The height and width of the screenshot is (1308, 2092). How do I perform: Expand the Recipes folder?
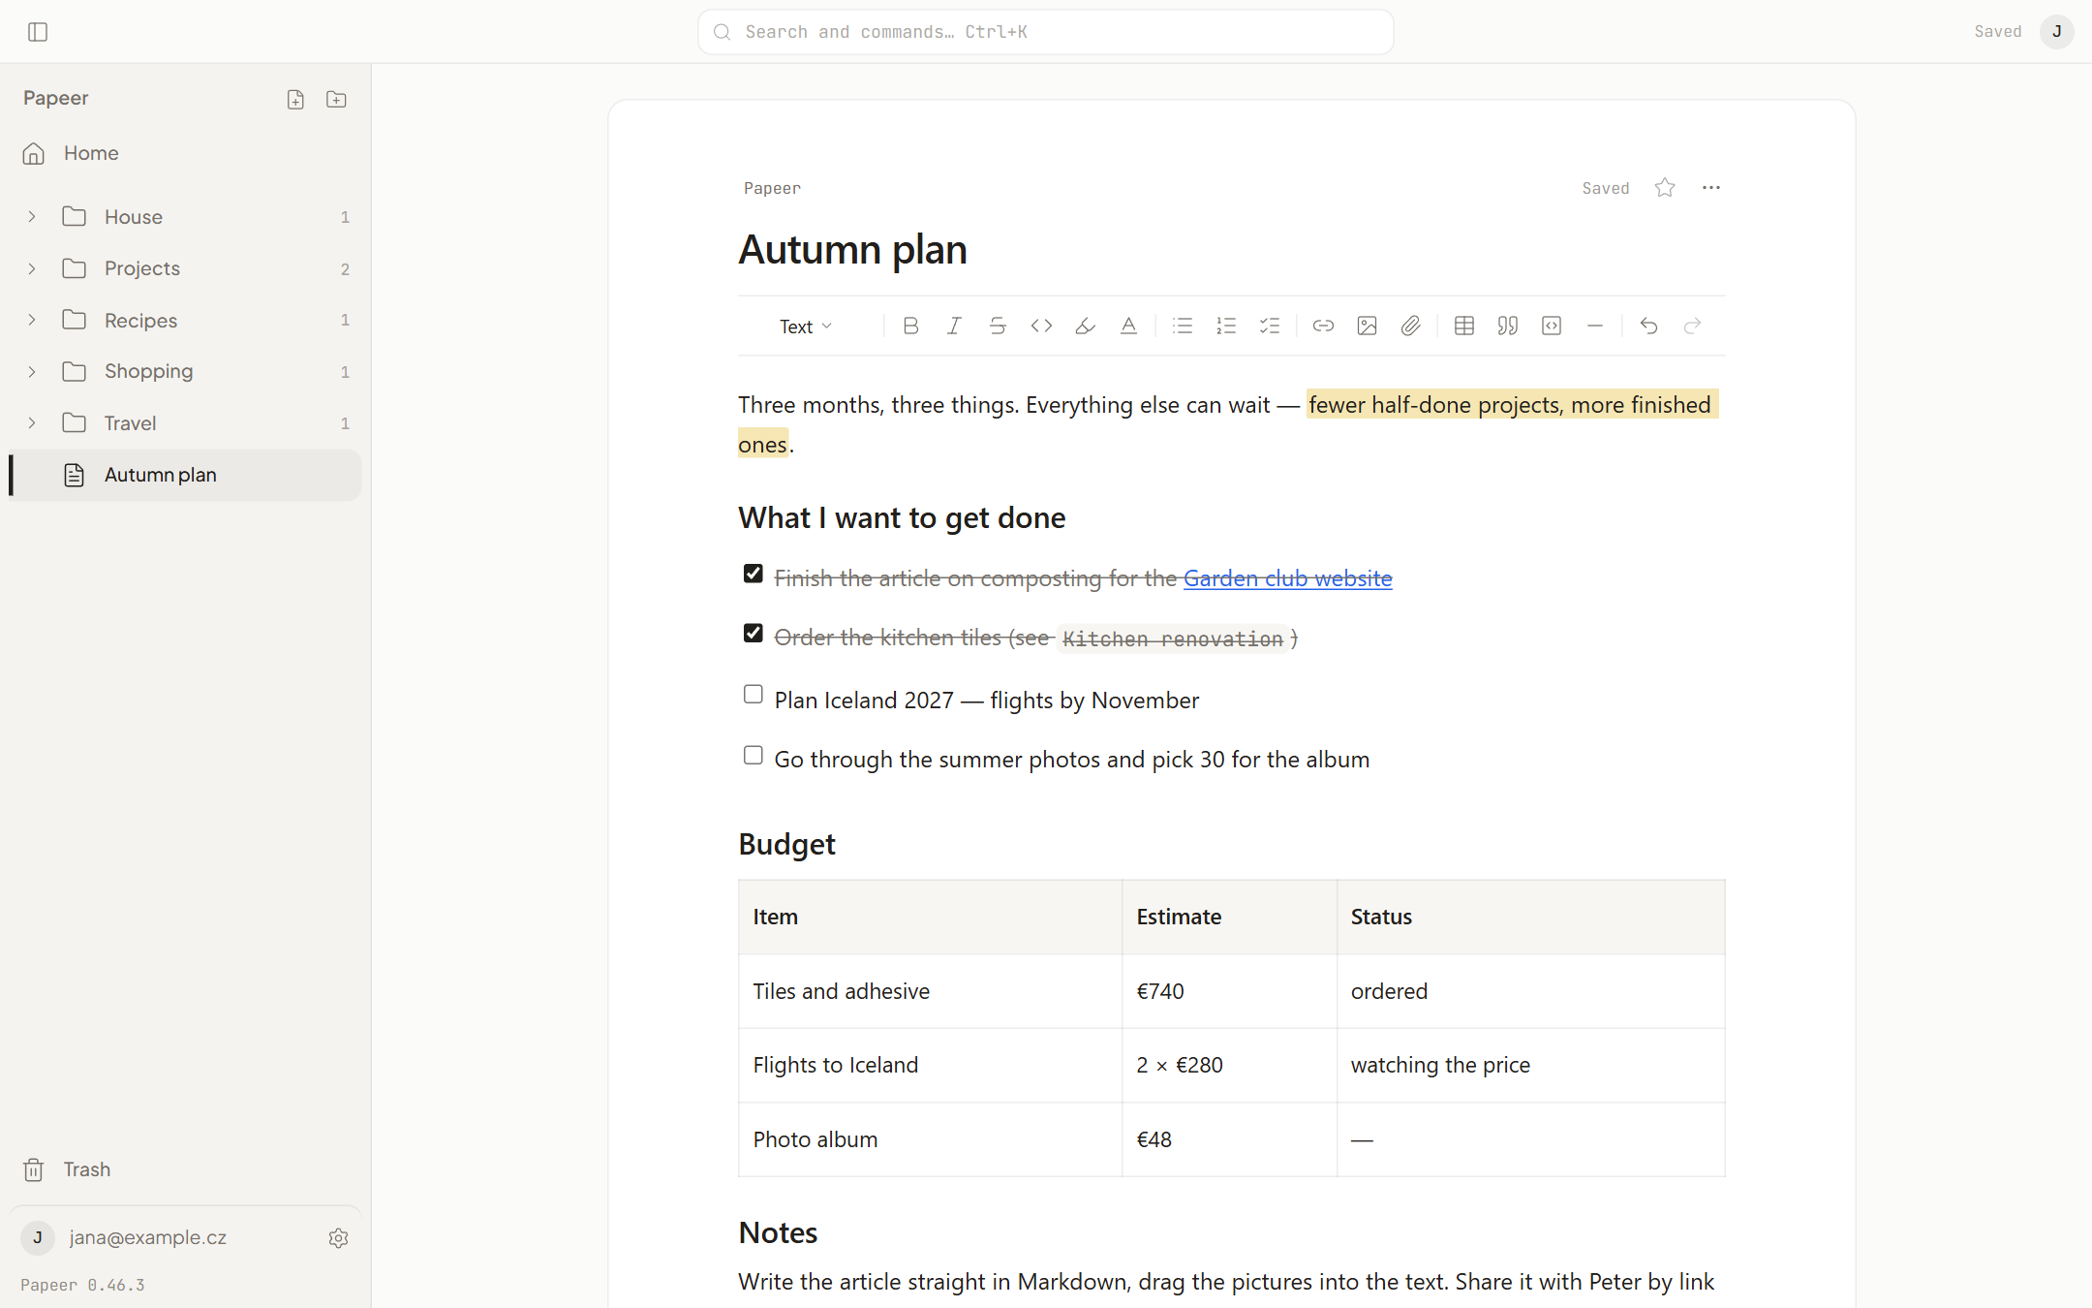point(32,321)
